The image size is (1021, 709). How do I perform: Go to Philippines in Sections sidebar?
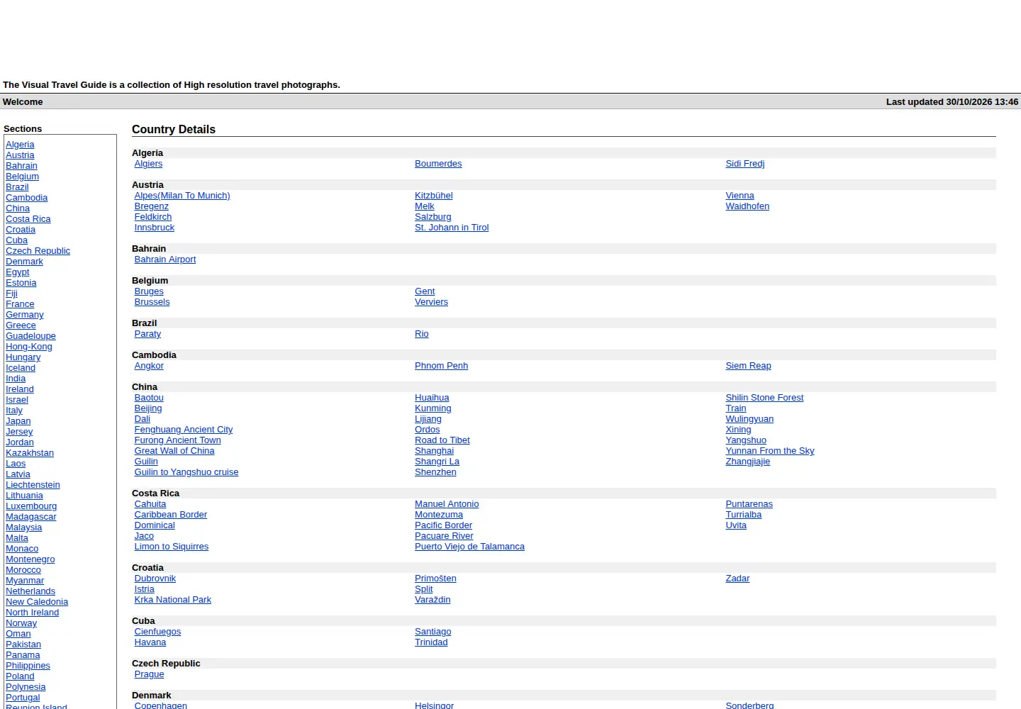pos(28,666)
